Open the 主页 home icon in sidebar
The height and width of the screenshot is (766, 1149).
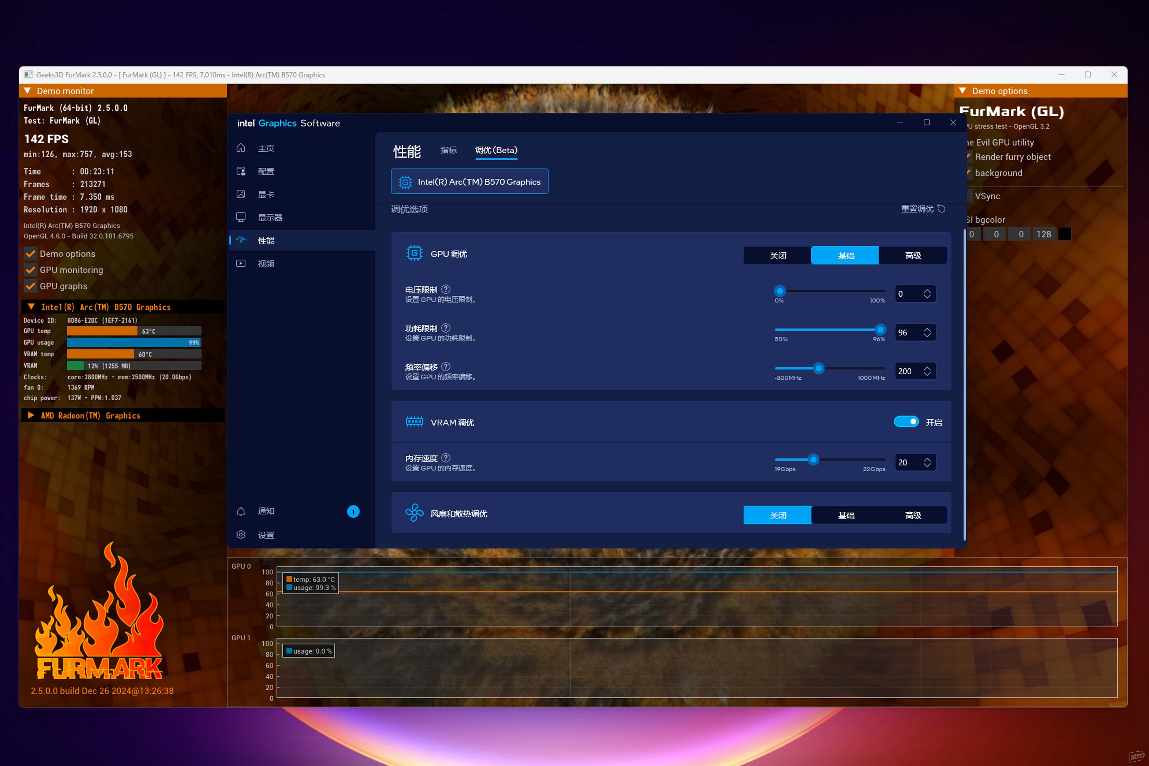click(x=241, y=148)
